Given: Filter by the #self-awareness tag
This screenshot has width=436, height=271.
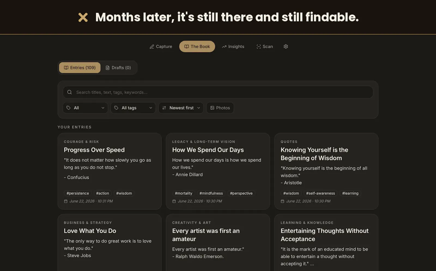Looking at the screenshot, I should (320, 193).
